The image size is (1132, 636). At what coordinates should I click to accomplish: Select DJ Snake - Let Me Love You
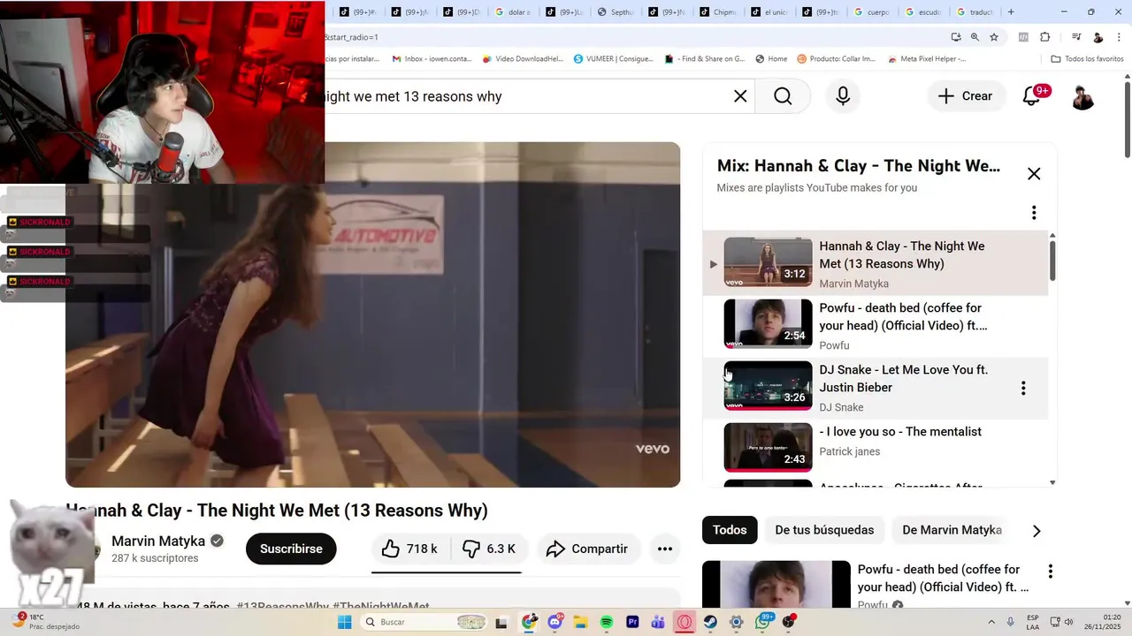876,387
